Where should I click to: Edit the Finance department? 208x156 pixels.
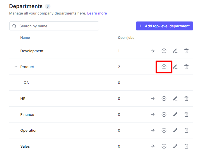point(175,114)
